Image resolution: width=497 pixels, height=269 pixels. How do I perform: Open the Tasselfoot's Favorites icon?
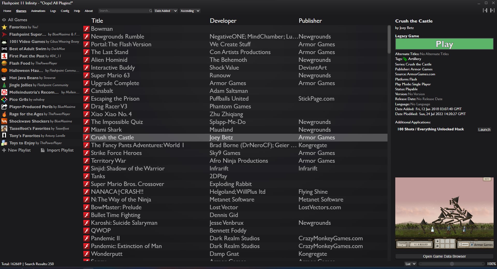click(x=4, y=129)
